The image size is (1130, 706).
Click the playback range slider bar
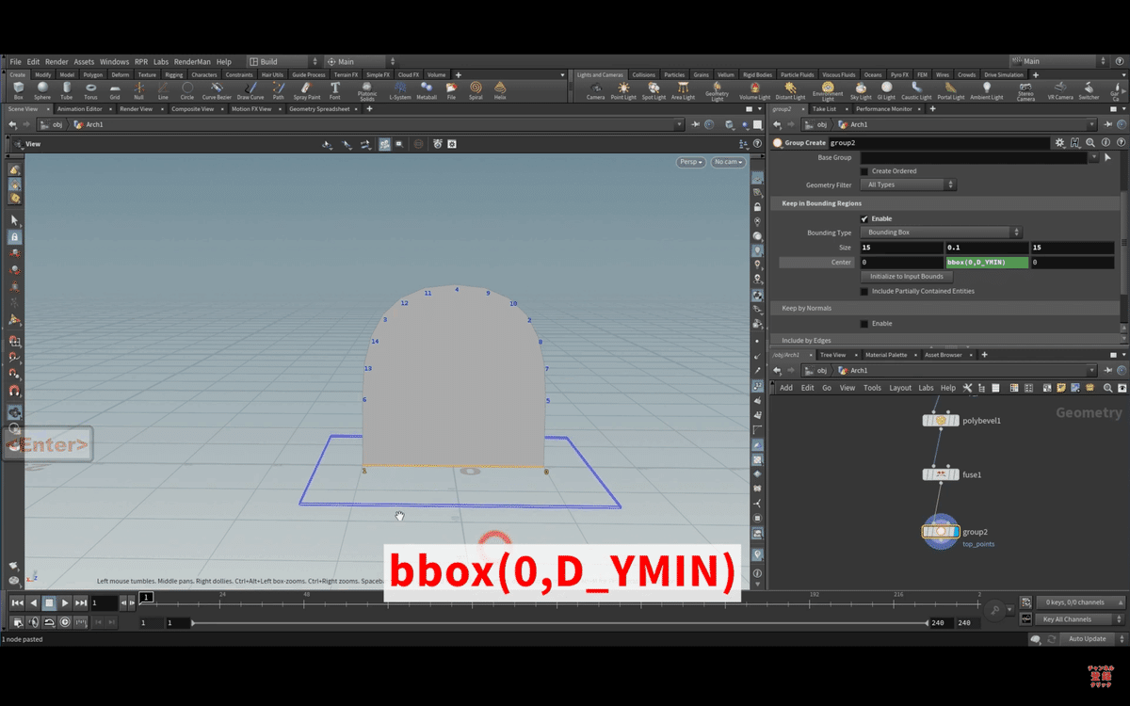click(559, 622)
